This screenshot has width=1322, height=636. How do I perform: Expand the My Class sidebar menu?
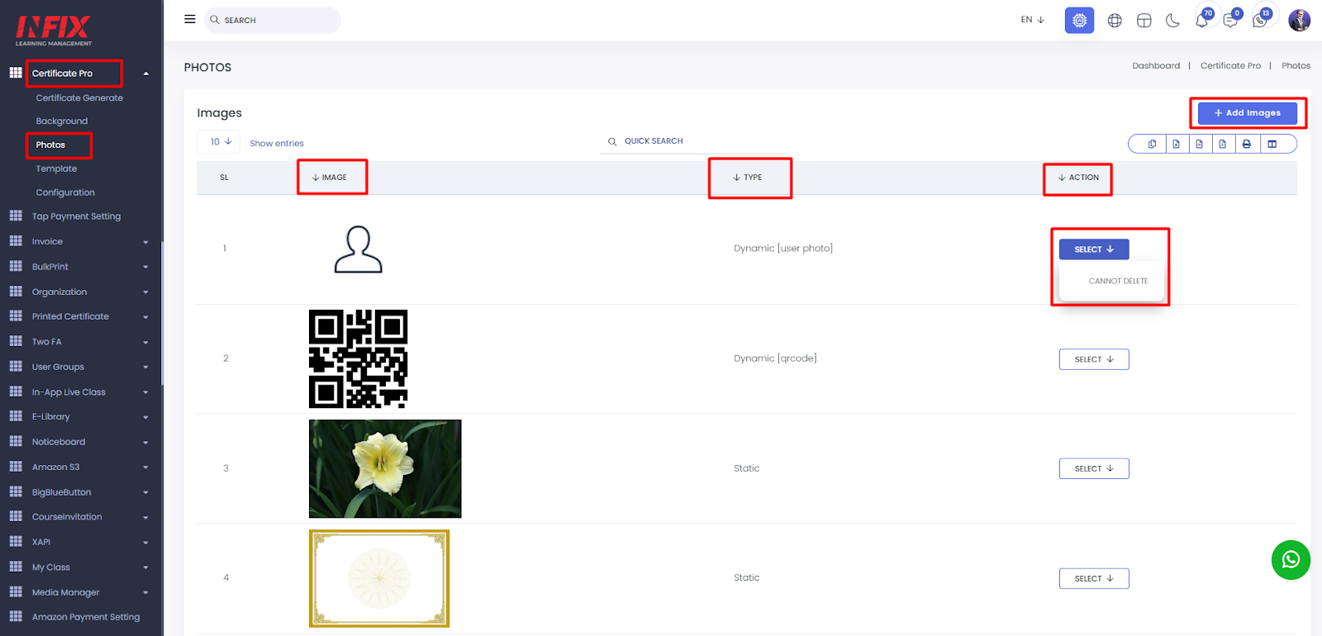click(x=145, y=567)
